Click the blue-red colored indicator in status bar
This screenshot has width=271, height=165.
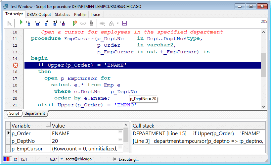click(x=6, y=159)
